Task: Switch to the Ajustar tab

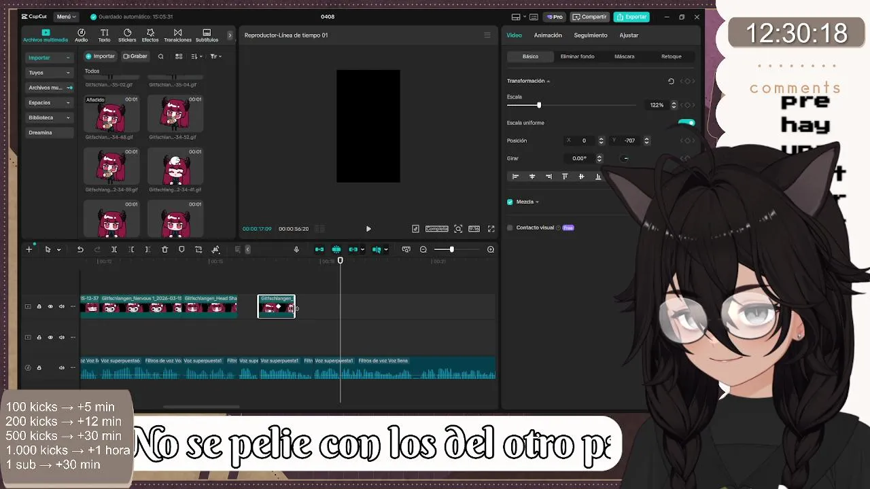Action: tap(629, 35)
